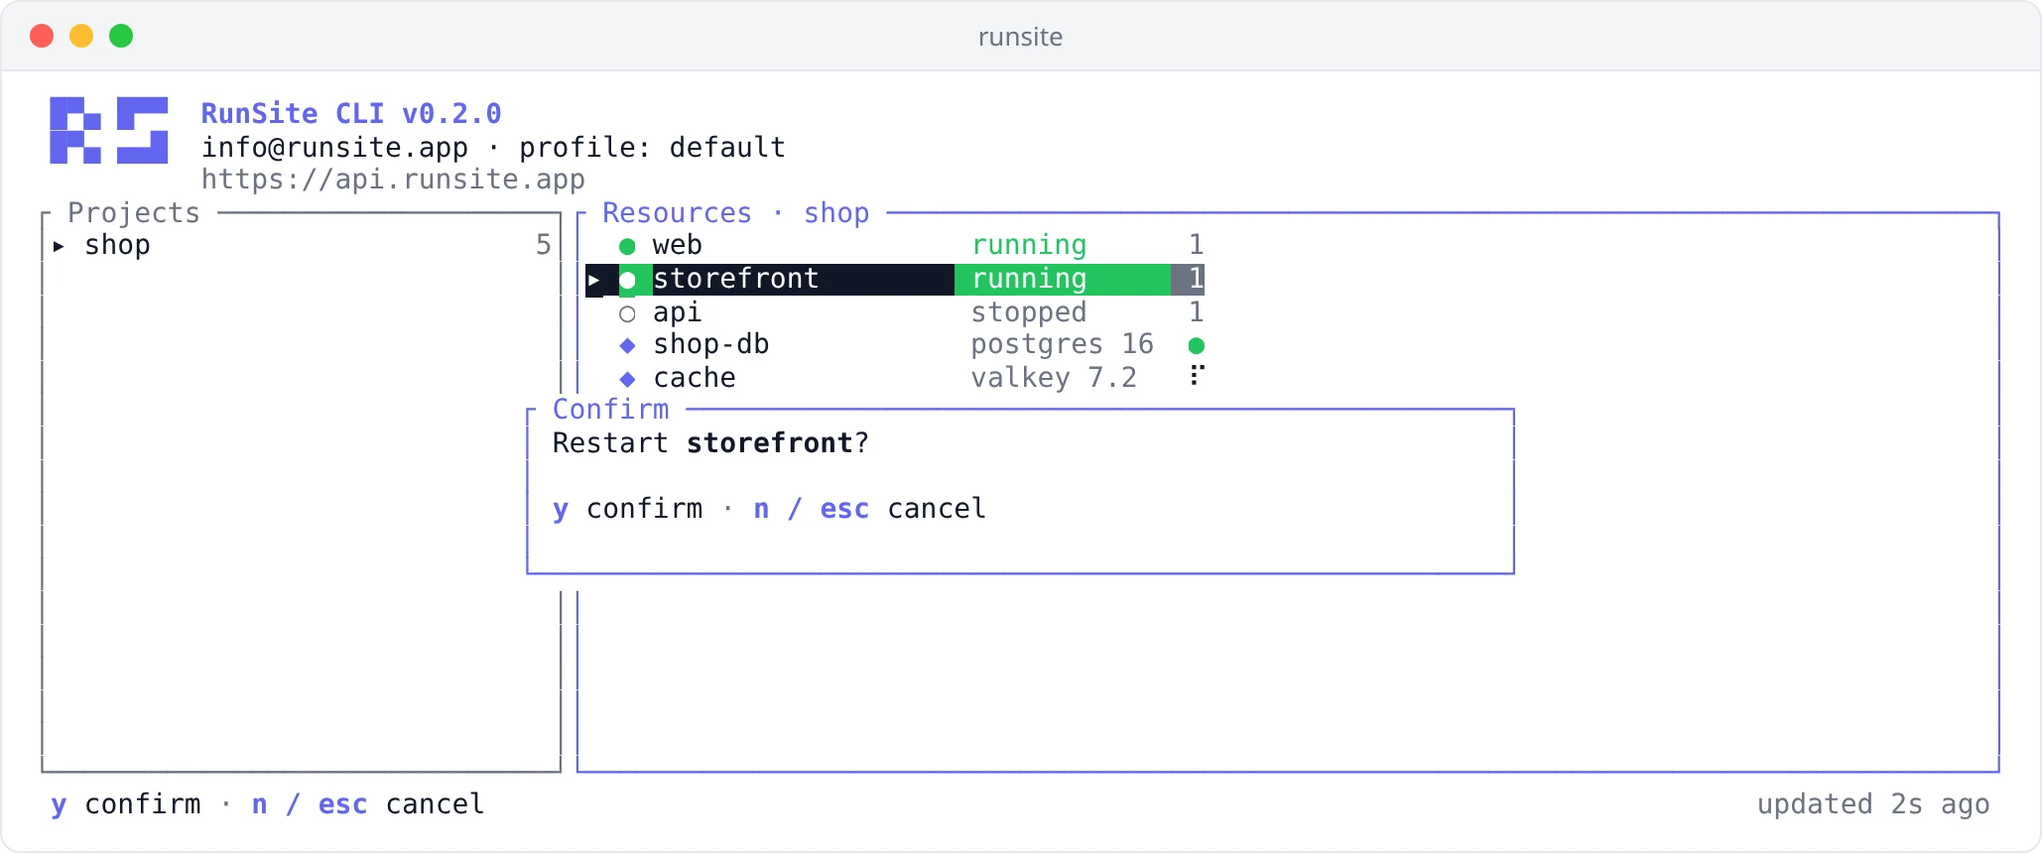Select the web resource row
The height and width of the screenshot is (855, 2042).
click(895, 245)
